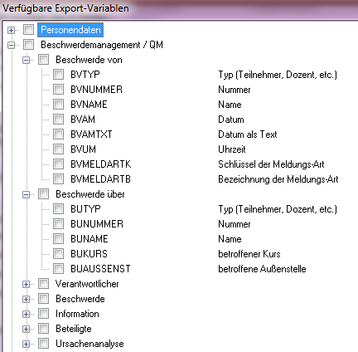Click the 'Uhrzeit' description

[232, 149]
